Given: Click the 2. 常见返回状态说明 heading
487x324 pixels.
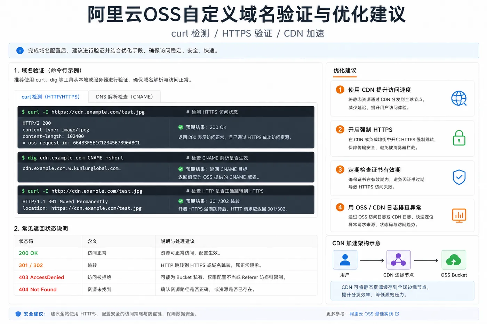Looking at the screenshot, I should pyautogui.click(x=41, y=229).
